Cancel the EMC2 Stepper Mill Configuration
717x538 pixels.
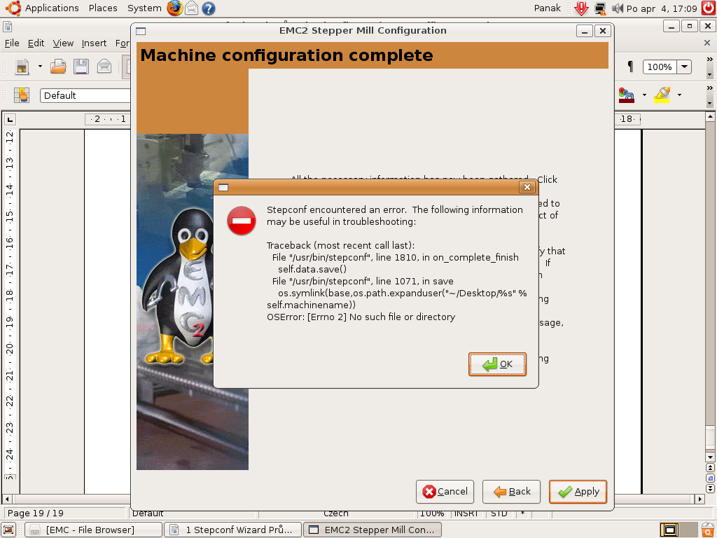pyautogui.click(x=445, y=492)
